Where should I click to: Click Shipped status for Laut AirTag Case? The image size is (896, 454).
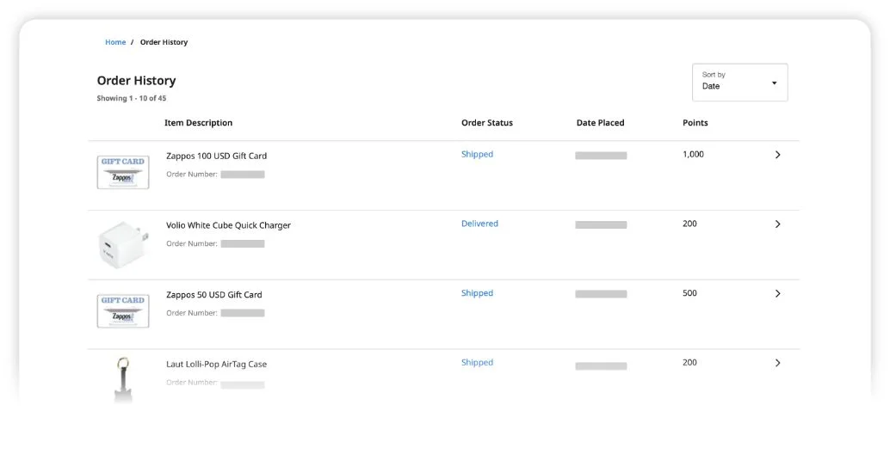click(477, 362)
